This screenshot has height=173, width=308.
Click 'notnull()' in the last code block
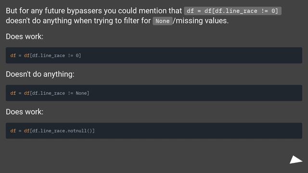pos(80,131)
